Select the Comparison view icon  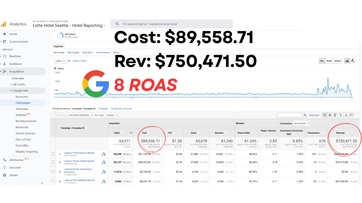[341, 115]
